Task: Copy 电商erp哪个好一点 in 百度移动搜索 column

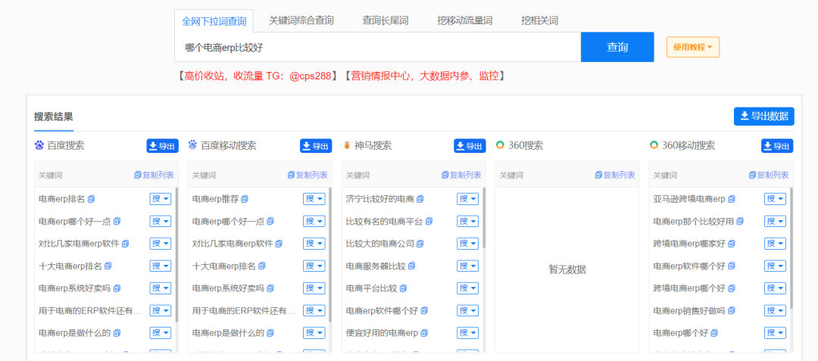Action: click(270, 222)
